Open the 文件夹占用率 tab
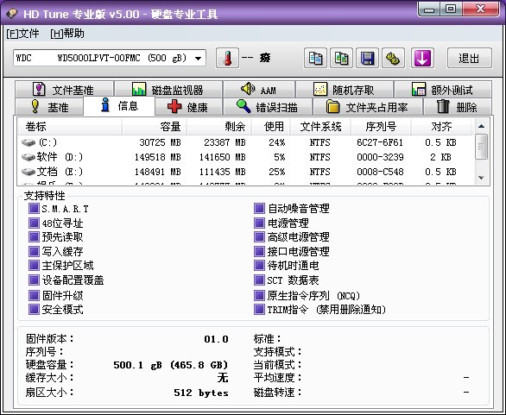Viewport: 506px width, 415px height. point(367,107)
